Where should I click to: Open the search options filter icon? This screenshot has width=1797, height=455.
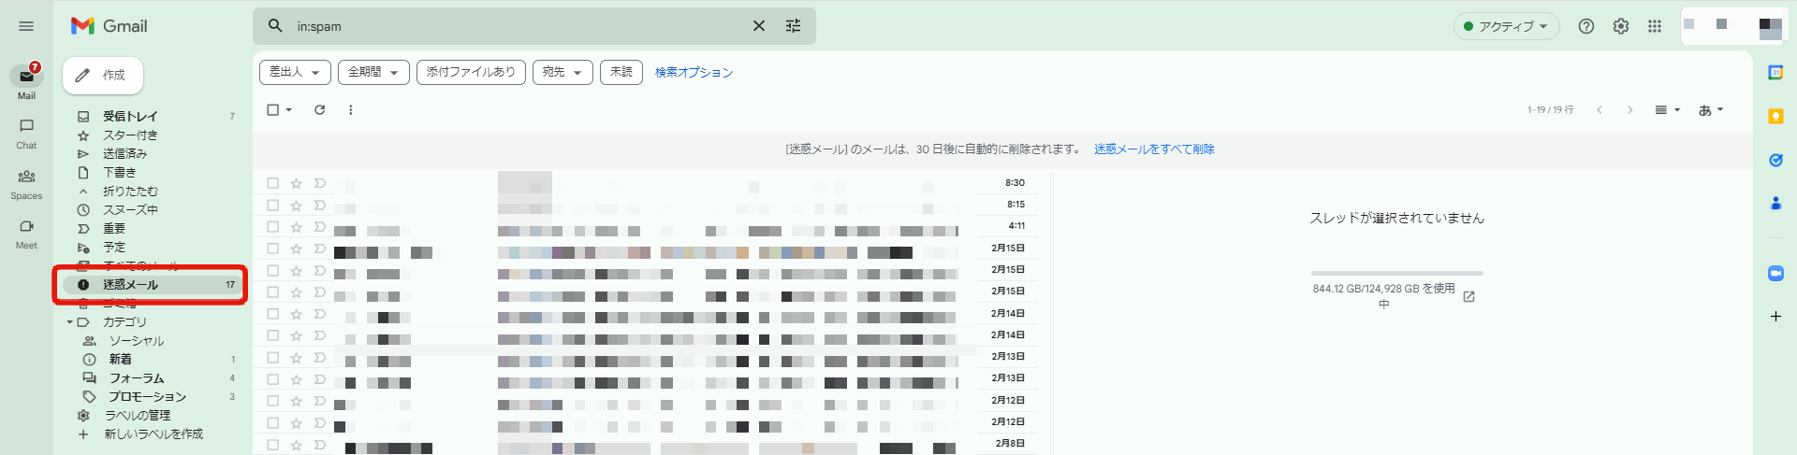[794, 26]
